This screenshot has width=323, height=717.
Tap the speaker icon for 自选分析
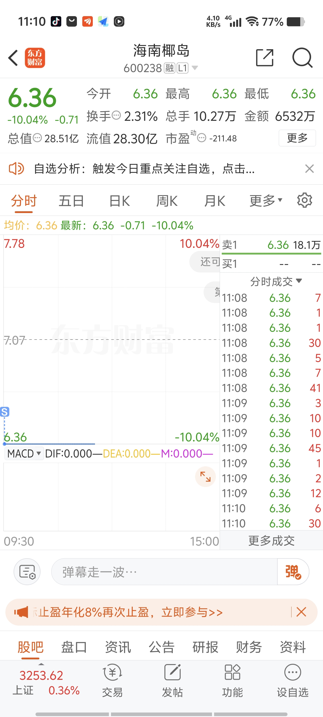pos(16,168)
